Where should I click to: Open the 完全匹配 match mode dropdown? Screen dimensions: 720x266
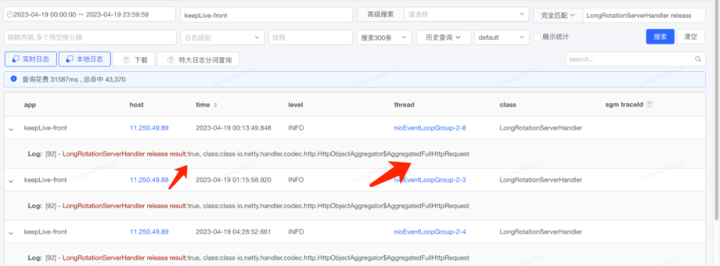pos(558,15)
